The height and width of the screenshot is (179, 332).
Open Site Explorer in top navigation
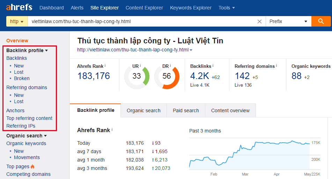pos(104,8)
